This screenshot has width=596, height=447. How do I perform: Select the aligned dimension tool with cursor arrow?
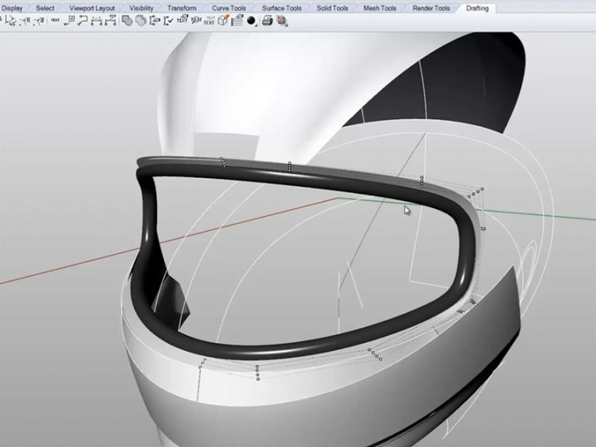point(11,21)
